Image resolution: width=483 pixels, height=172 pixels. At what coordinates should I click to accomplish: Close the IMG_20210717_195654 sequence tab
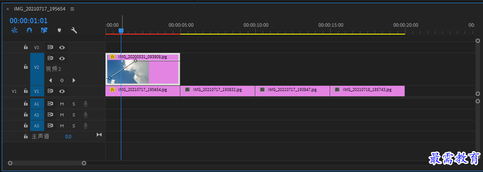click(x=8, y=9)
